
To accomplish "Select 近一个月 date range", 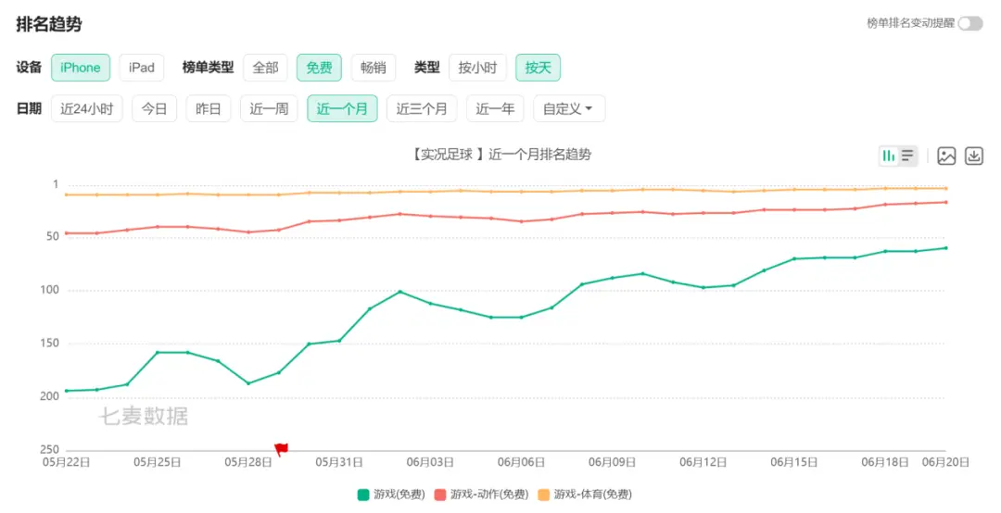I will [x=342, y=108].
